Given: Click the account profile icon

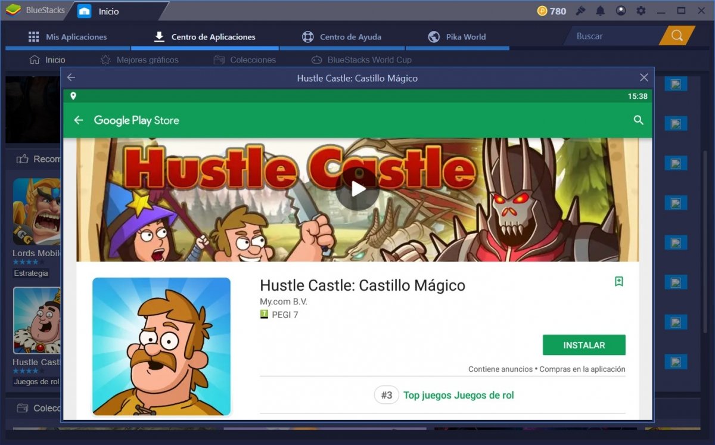Looking at the screenshot, I should 620,11.
